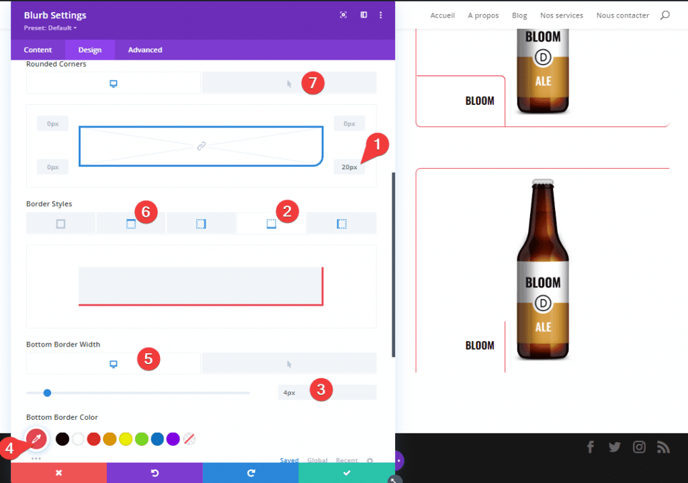Open Blog menu link
This screenshot has width=688, height=483.
coord(519,15)
